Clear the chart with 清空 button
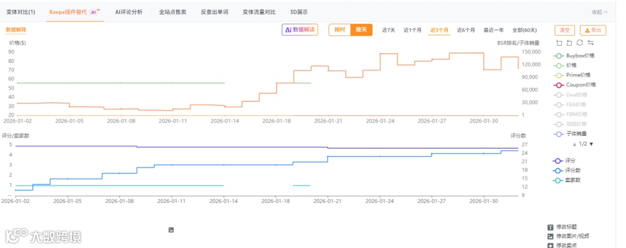This screenshot has width=626, height=248. [565, 30]
